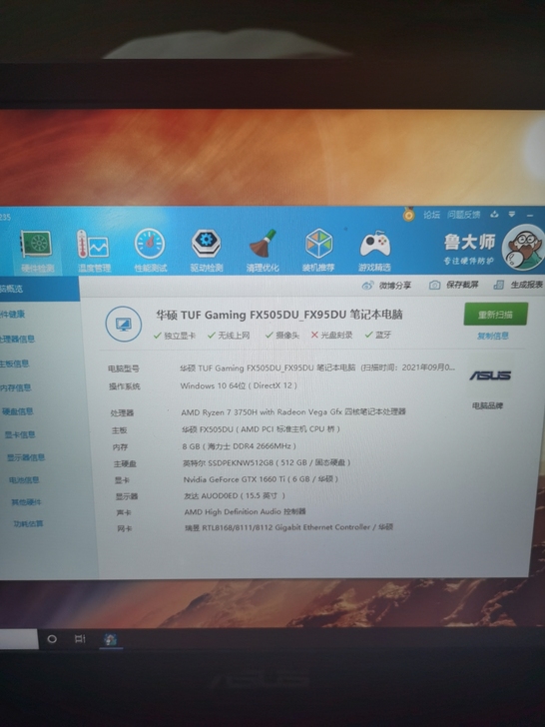Click the skin icon beside 问题反馈
Image resolution: width=545 pixels, height=727 pixels.
(494, 214)
